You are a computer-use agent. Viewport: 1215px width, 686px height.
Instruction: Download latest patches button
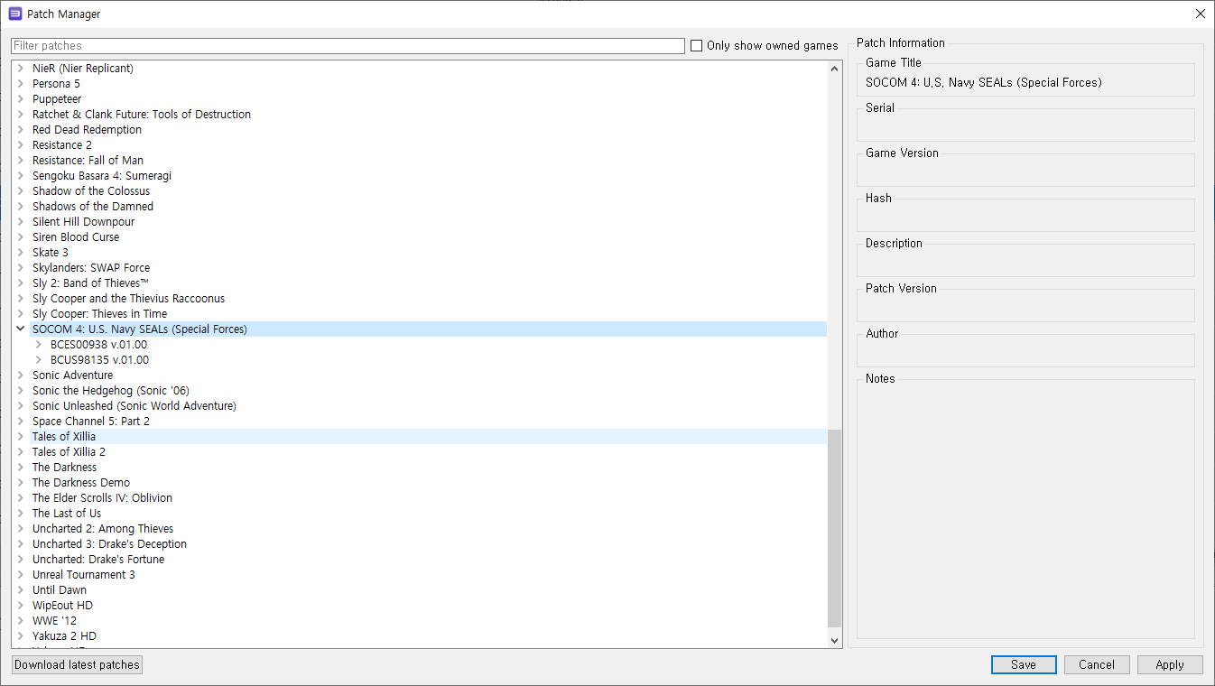(x=78, y=665)
